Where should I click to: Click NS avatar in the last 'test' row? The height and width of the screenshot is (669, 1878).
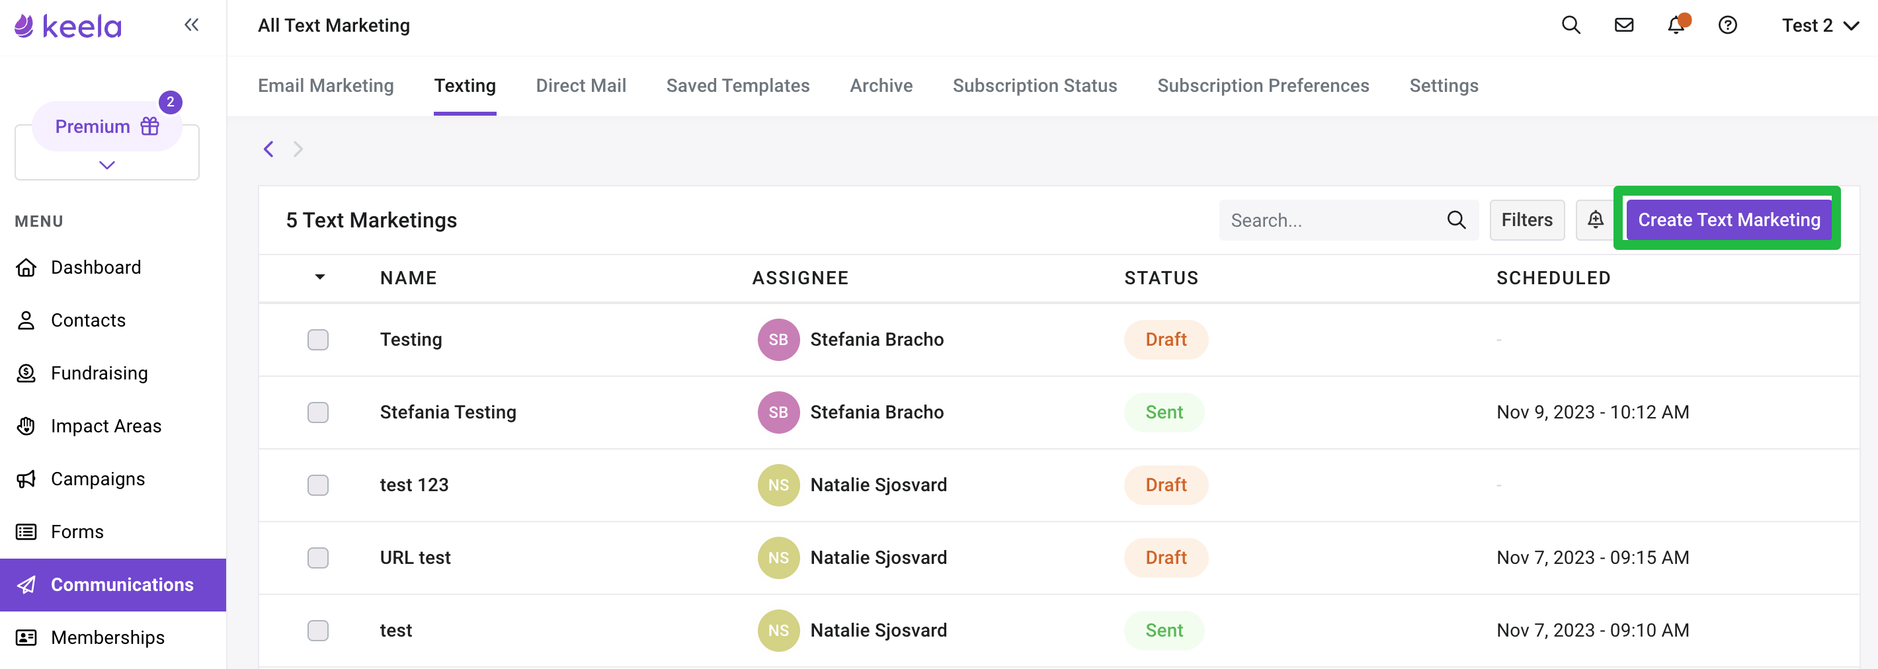pyautogui.click(x=778, y=631)
